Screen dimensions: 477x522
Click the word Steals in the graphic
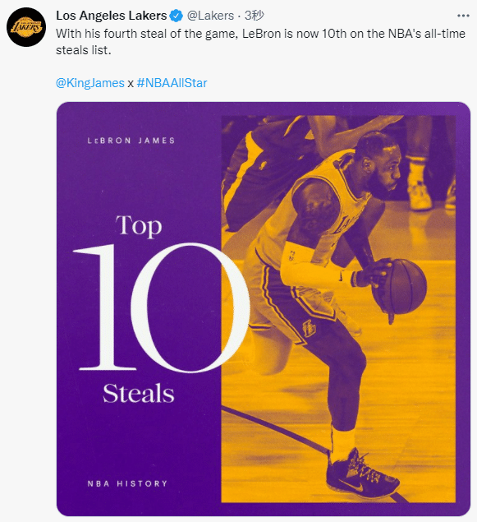click(139, 394)
